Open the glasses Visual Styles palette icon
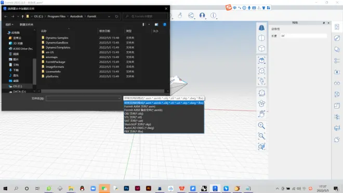This screenshot has height=193, width=343. pyautogui.click(x=337, y=83)
